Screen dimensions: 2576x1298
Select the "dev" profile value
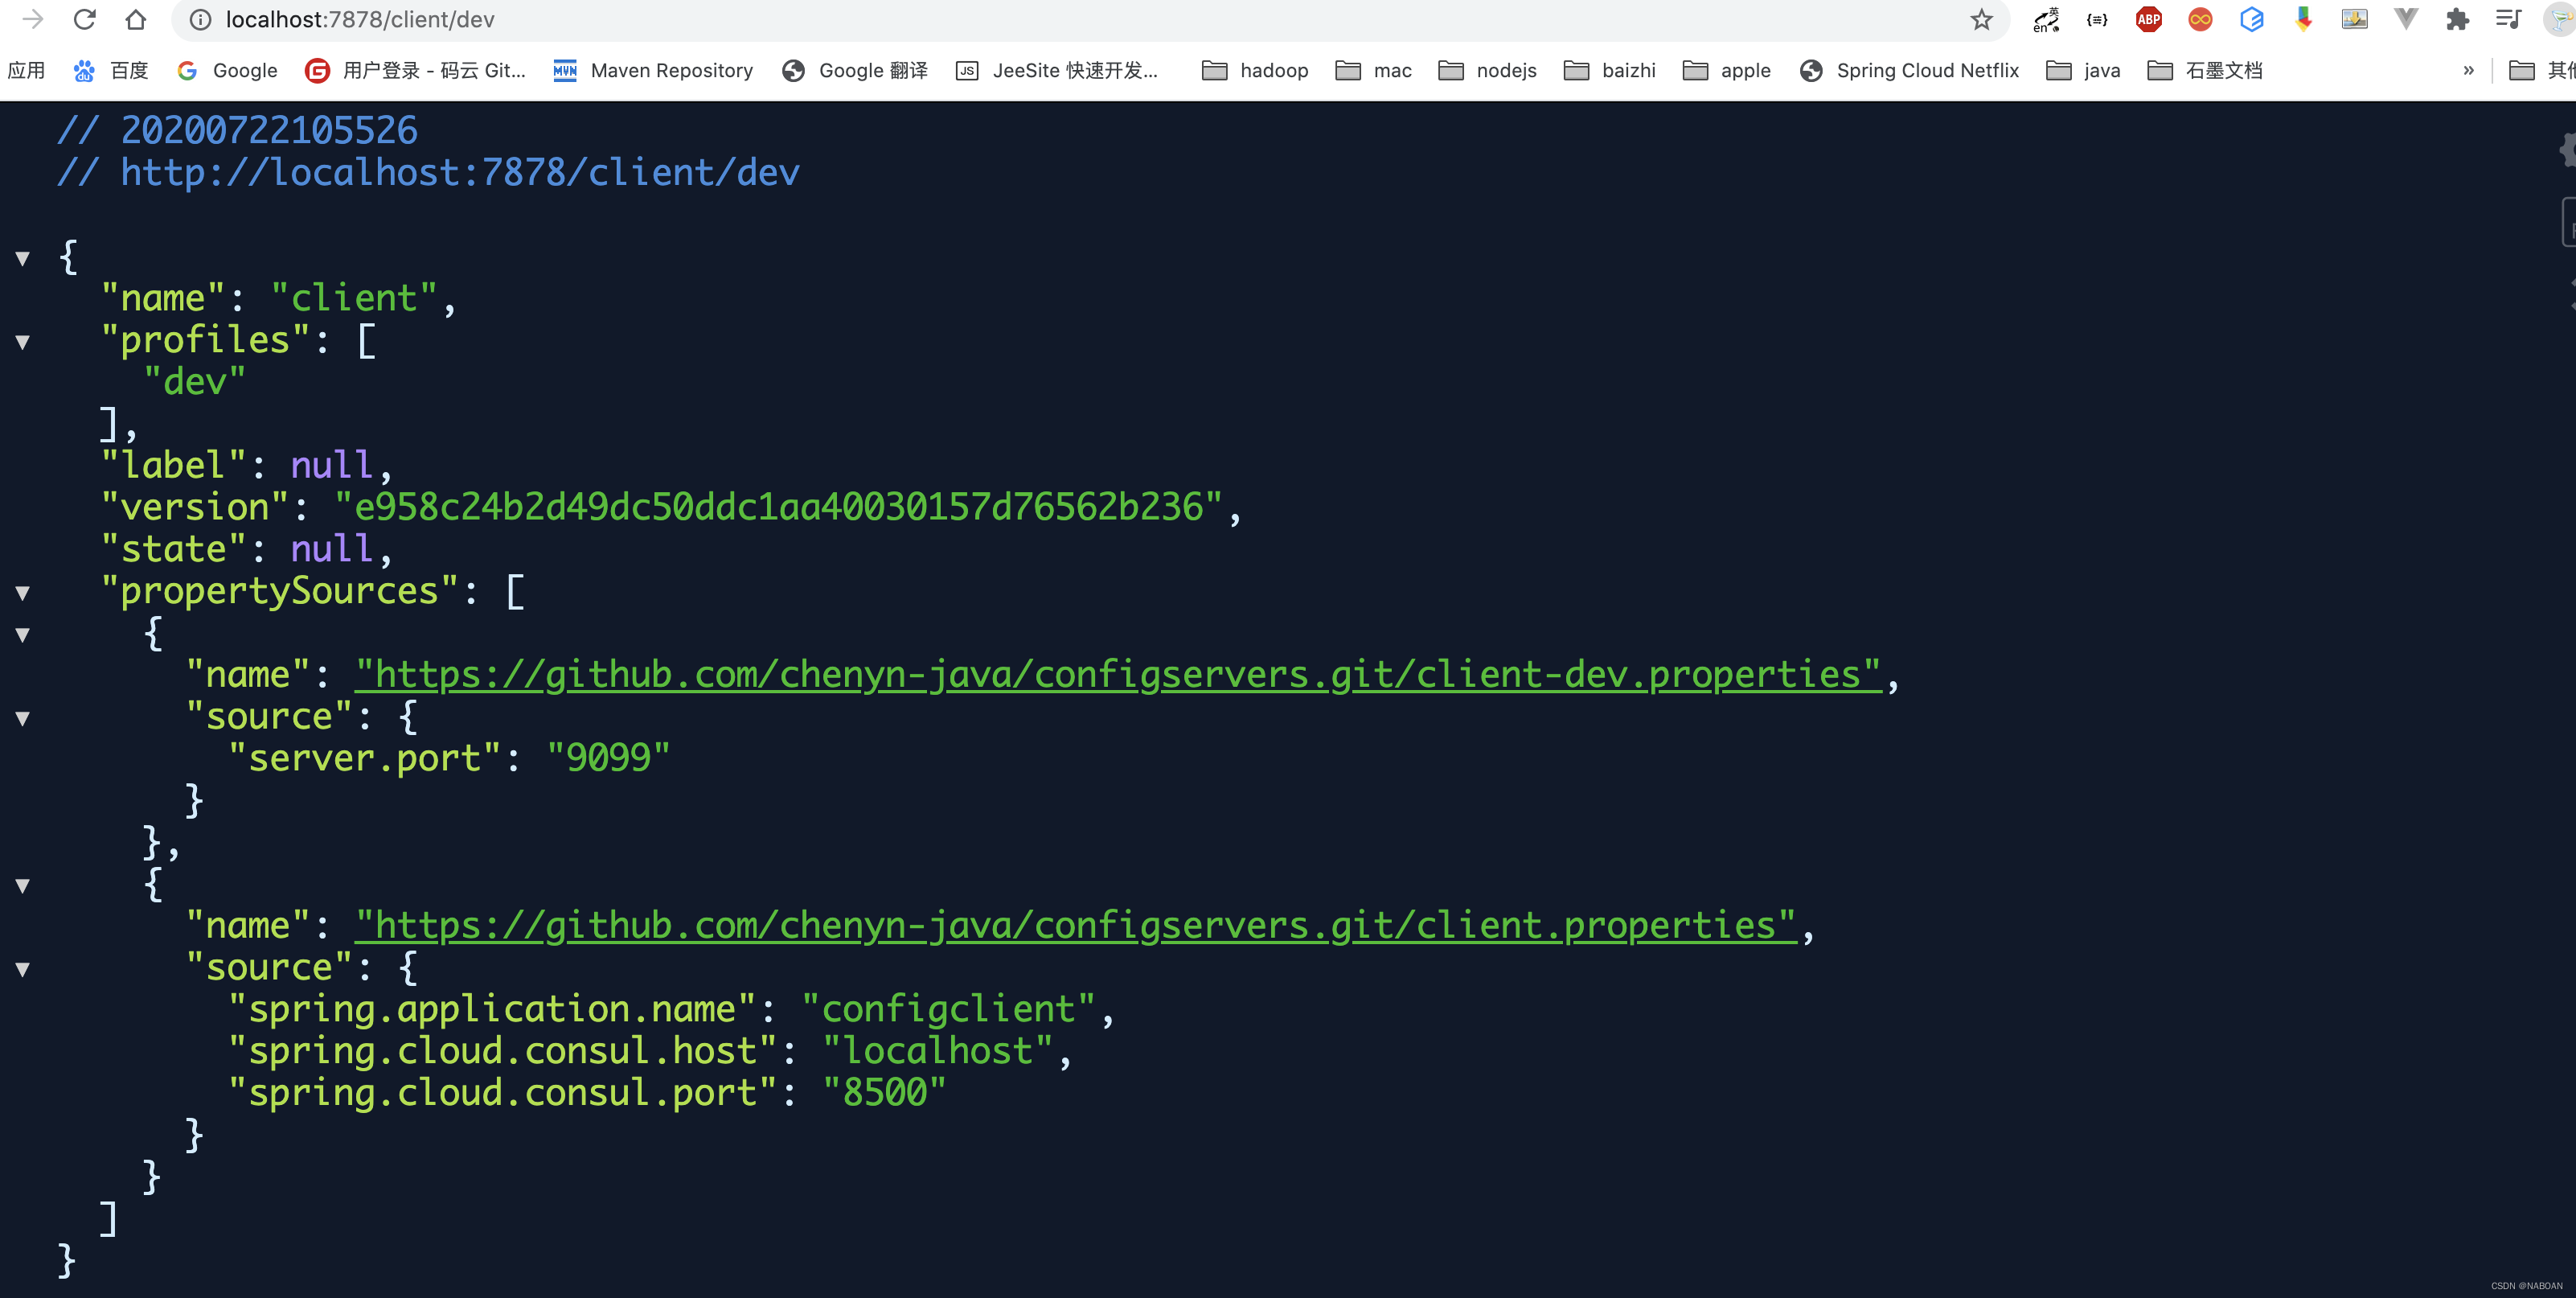(x=194, y=382)
